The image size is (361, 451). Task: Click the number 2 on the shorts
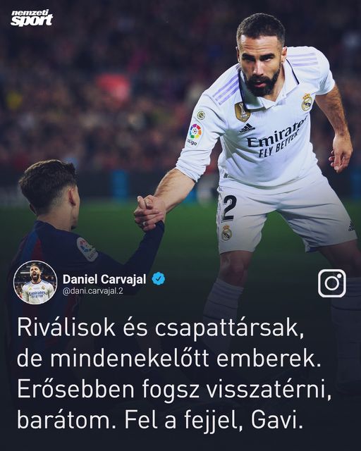(229, 208)
